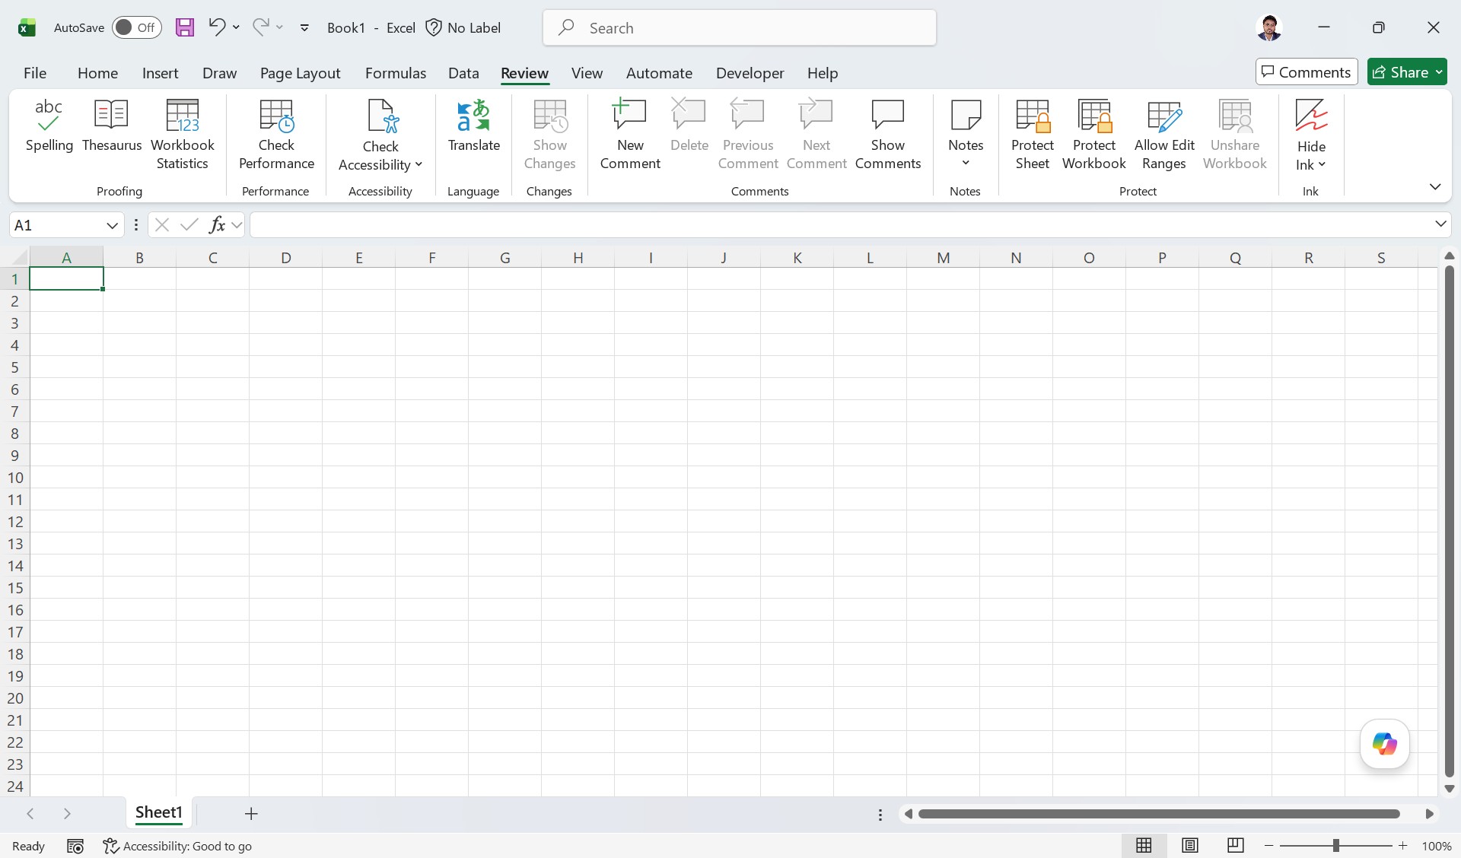1461x858 pixels.
Task: Add a new sheet with plus button
Action: (251, 814)
